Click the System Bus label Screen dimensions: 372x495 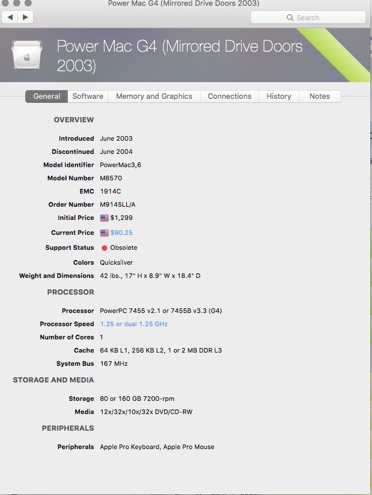pyautogui.click(x=75, y=364)
